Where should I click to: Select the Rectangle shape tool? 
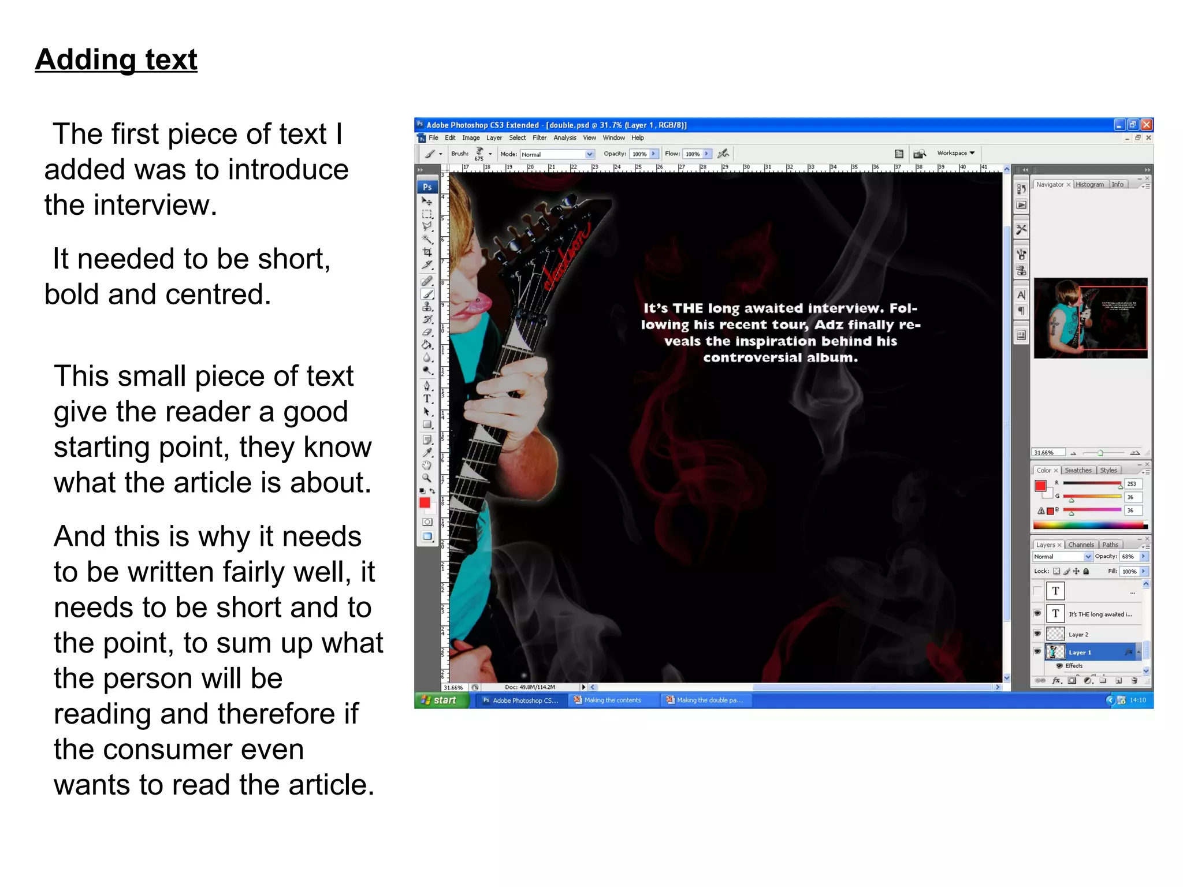coord(427,424)
